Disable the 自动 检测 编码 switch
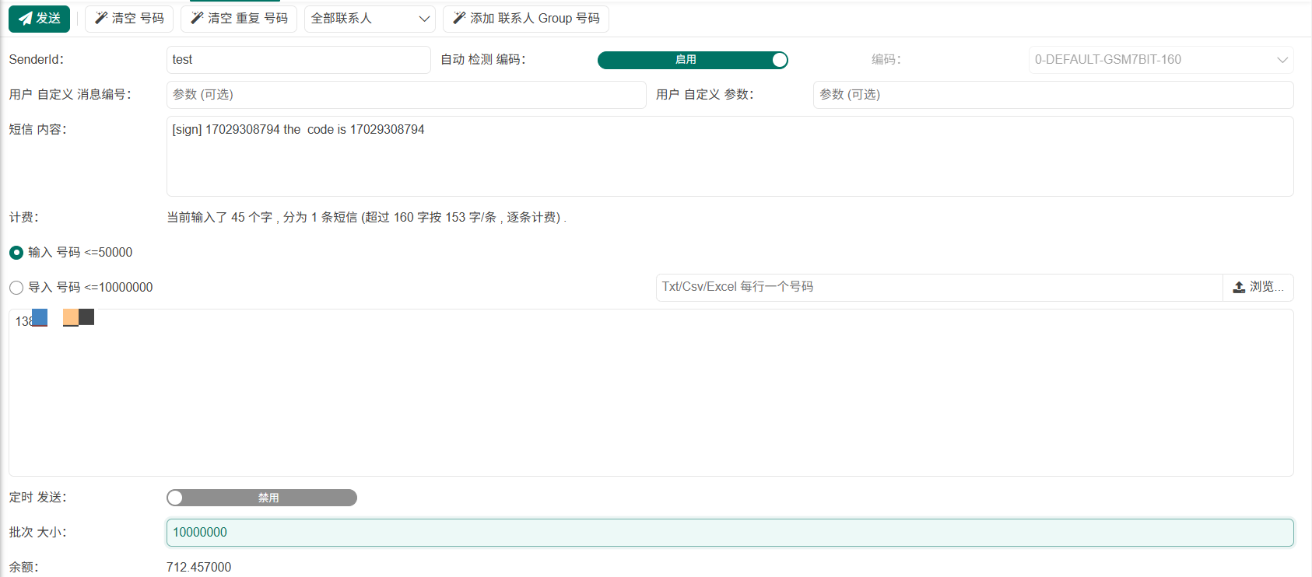Screen dimensions: 1312x577 click(693, 60)
